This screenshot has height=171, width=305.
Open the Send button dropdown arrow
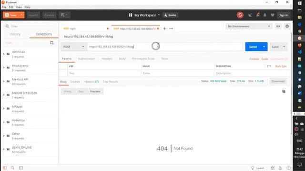pos(264,47)
